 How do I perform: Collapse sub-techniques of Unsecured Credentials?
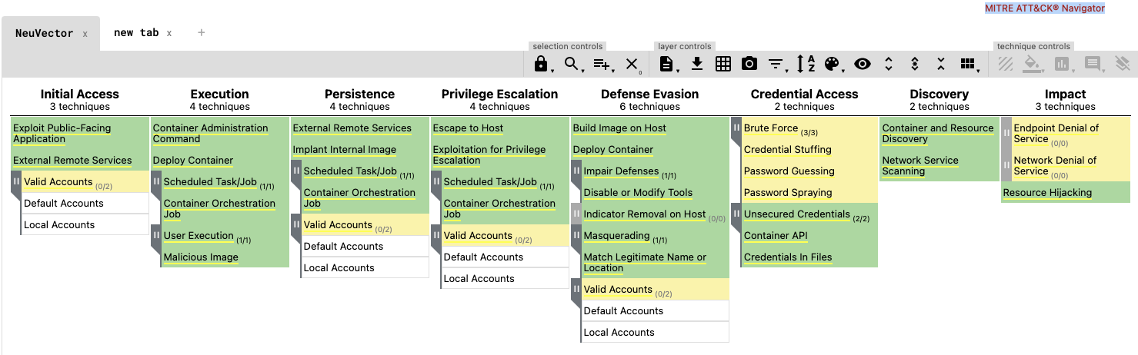(736, 215)
